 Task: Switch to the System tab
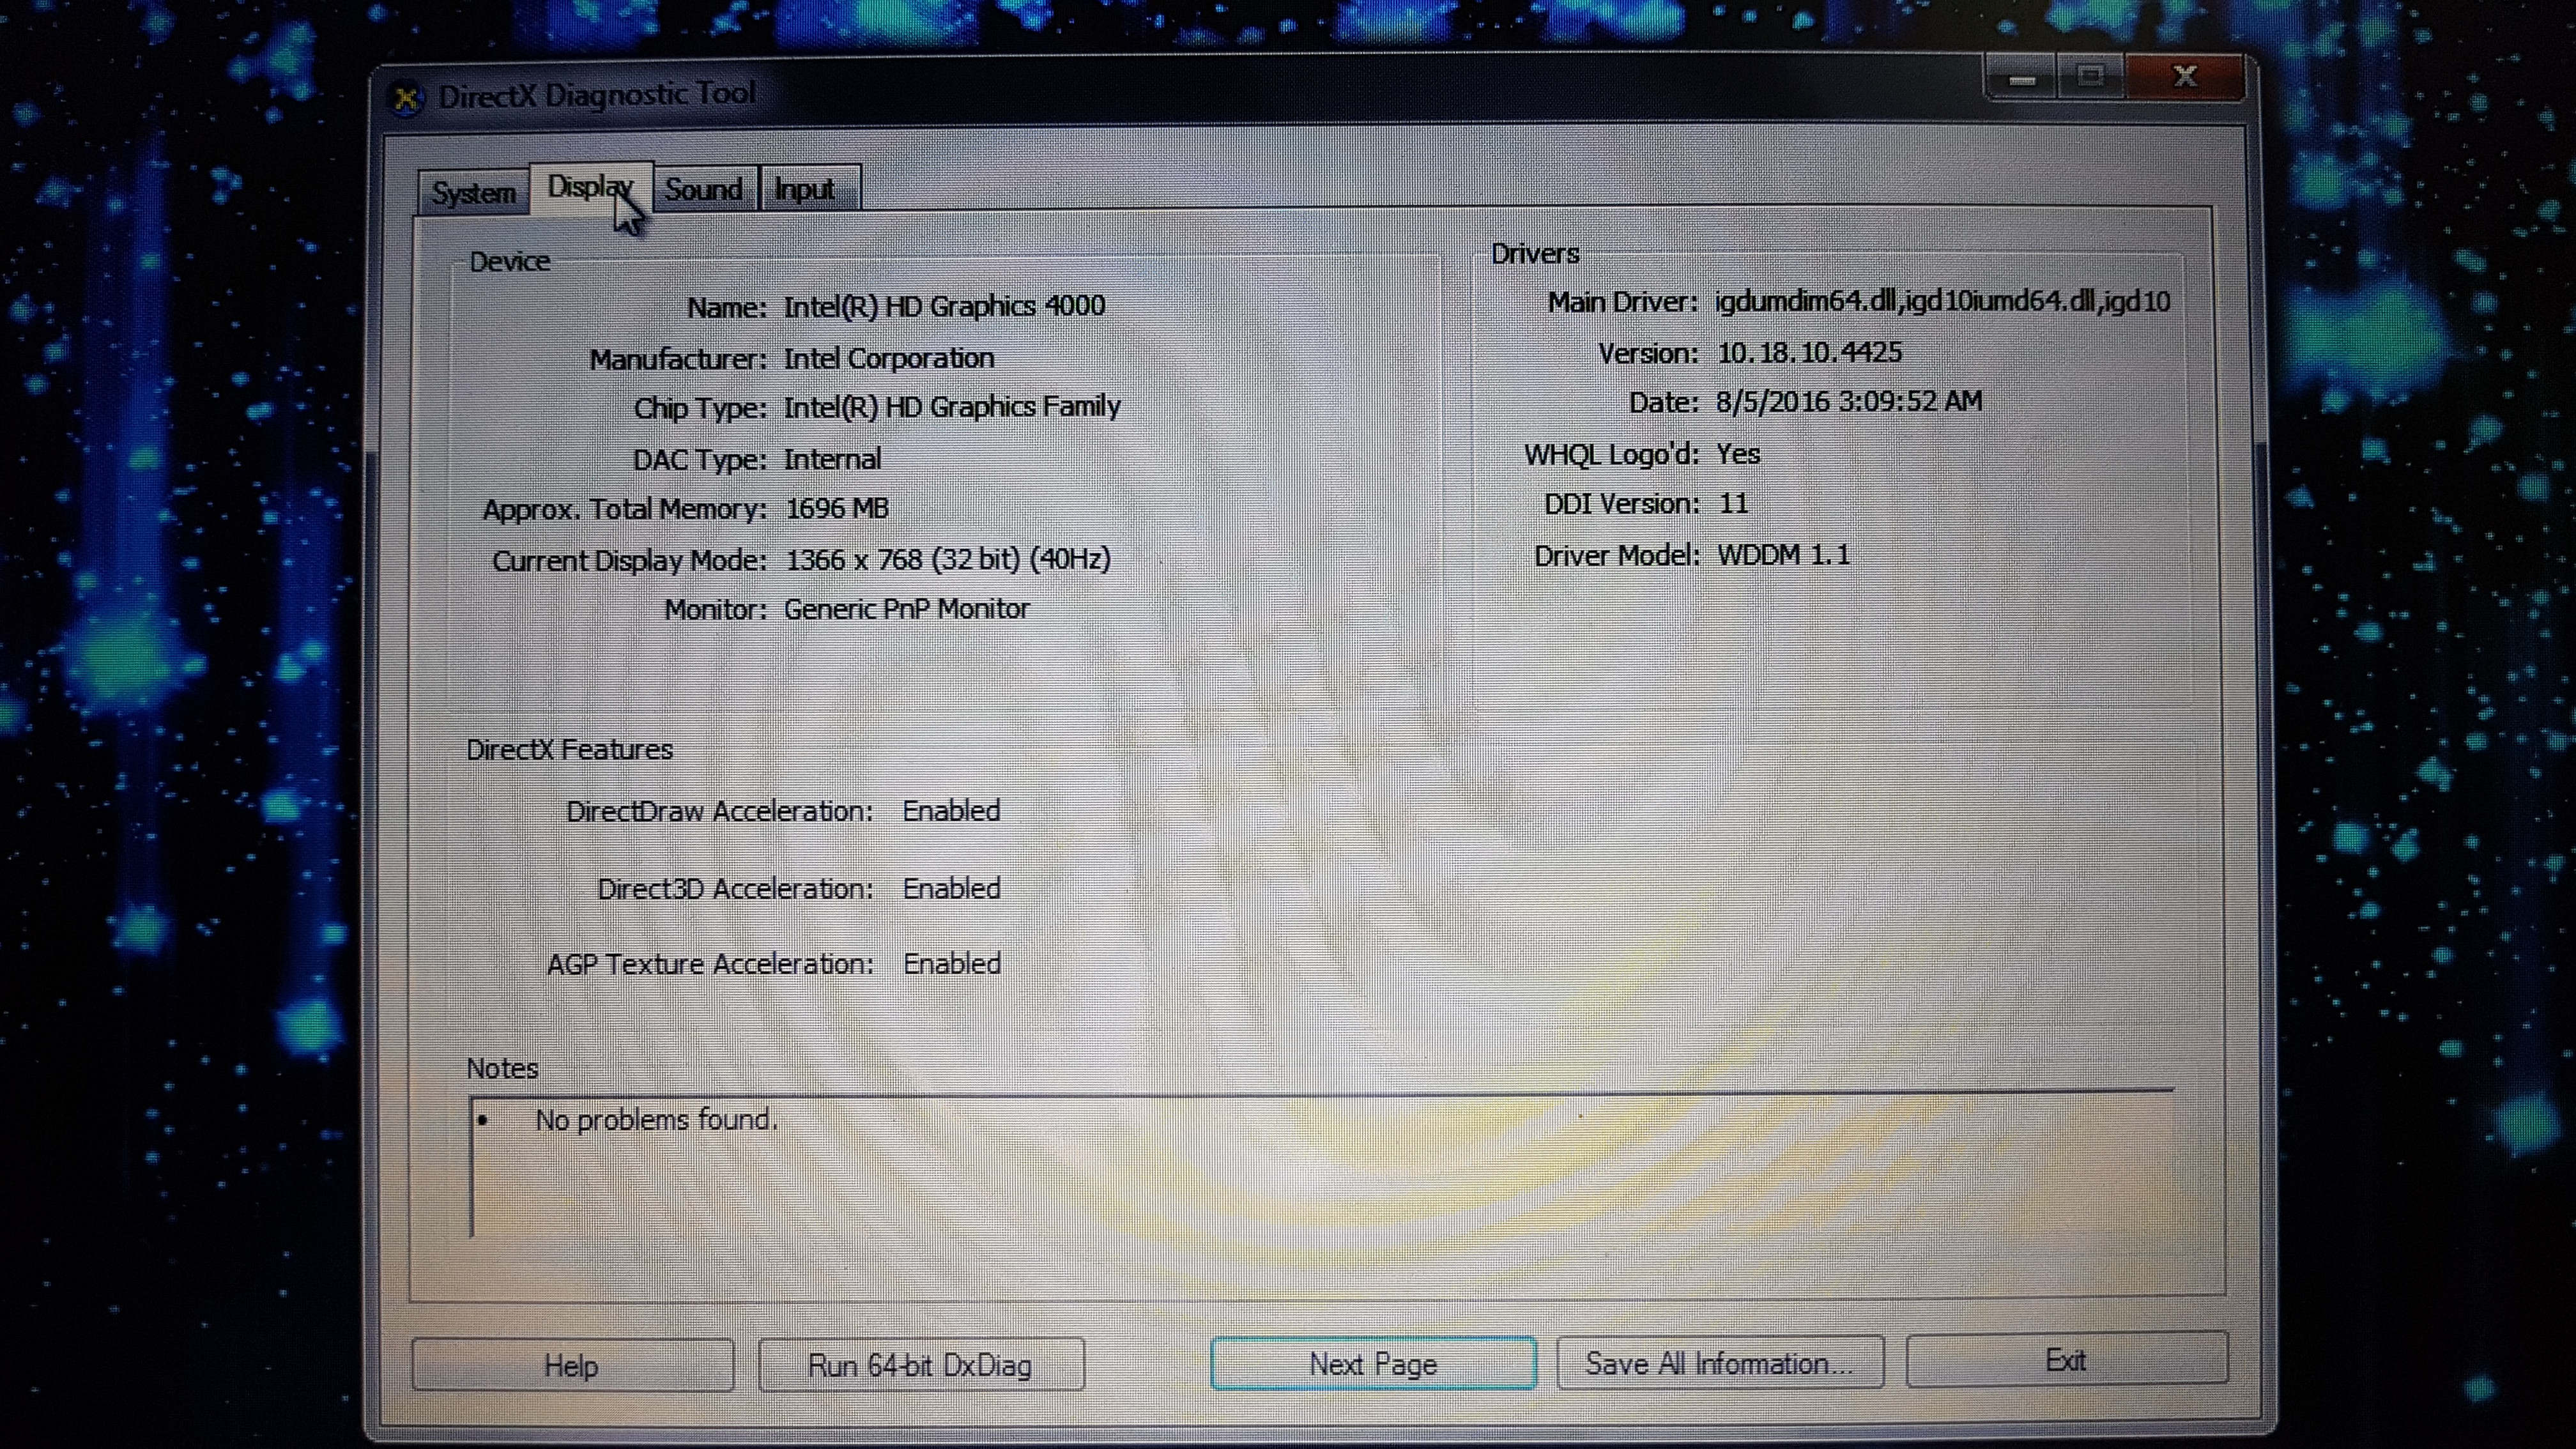(473, 192)
